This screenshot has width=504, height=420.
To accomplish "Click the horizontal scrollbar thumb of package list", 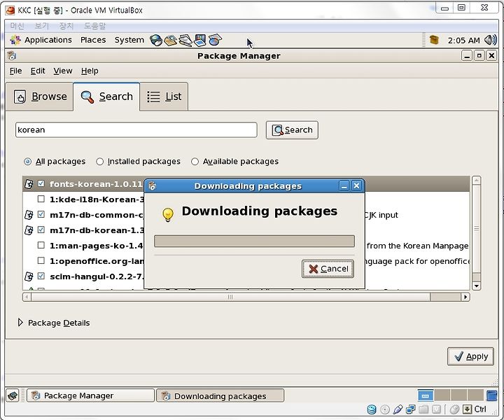I will [x=230, y=297].
